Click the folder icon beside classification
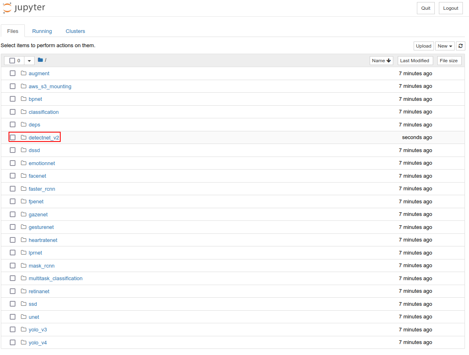This screenshot has height=355, width=469. 24,112
